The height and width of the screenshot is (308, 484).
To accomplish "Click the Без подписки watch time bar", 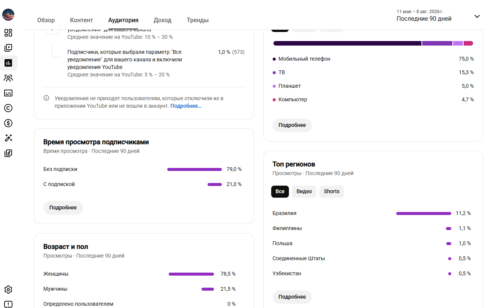I will tap(194, 169).
